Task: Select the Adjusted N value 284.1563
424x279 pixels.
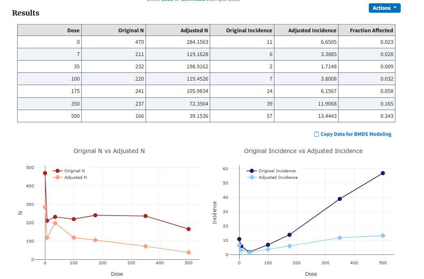Action: click(x=197, y=42)
